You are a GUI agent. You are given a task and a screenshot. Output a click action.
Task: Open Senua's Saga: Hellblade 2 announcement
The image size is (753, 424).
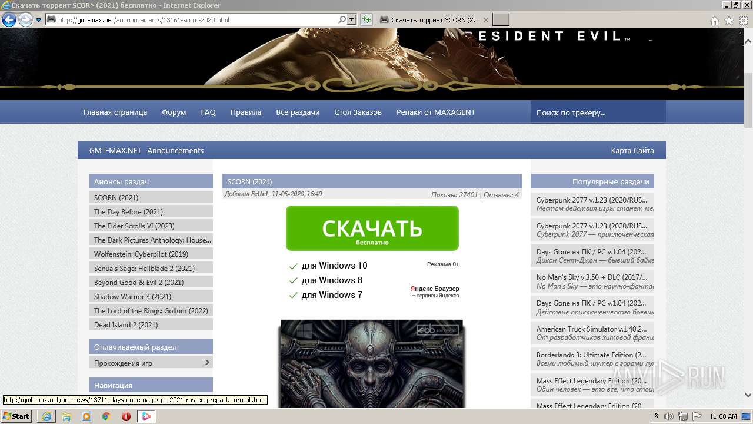(x=151, y=268)
